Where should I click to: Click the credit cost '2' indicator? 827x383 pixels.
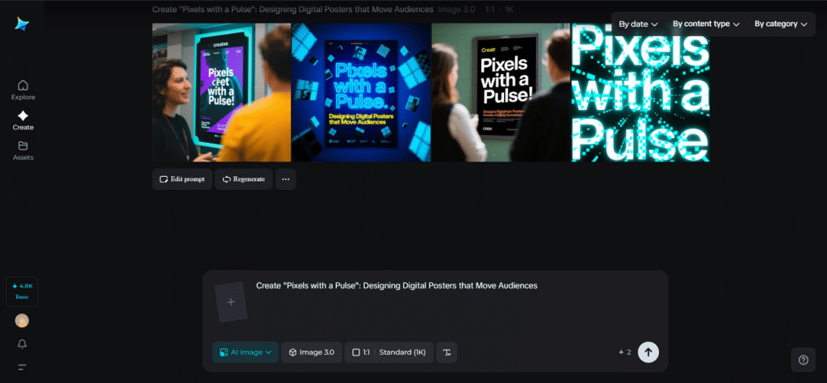(x=624, y=351)
